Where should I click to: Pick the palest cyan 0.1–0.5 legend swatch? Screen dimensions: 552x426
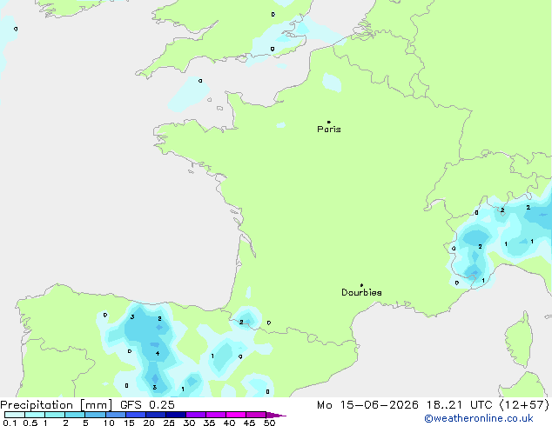click(x=15, y=415)
